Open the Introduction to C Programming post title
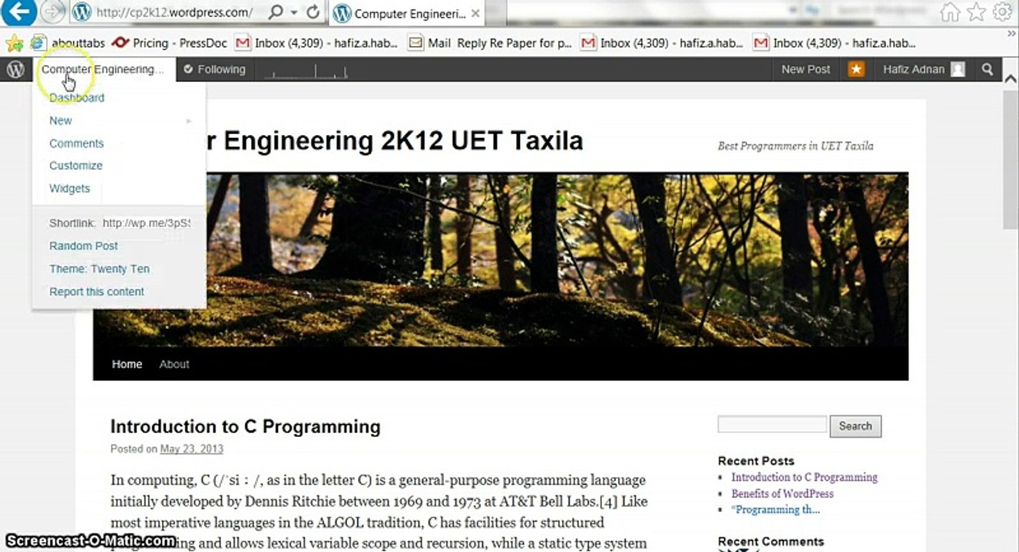This screenshot has height=552, width=1019. 246,426
